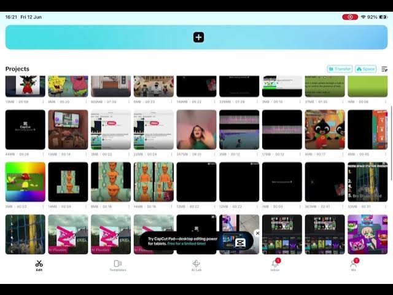The image size is (393, 295).
Task: Open more options for 37MB 01:35 project
Action: [343, 102]
